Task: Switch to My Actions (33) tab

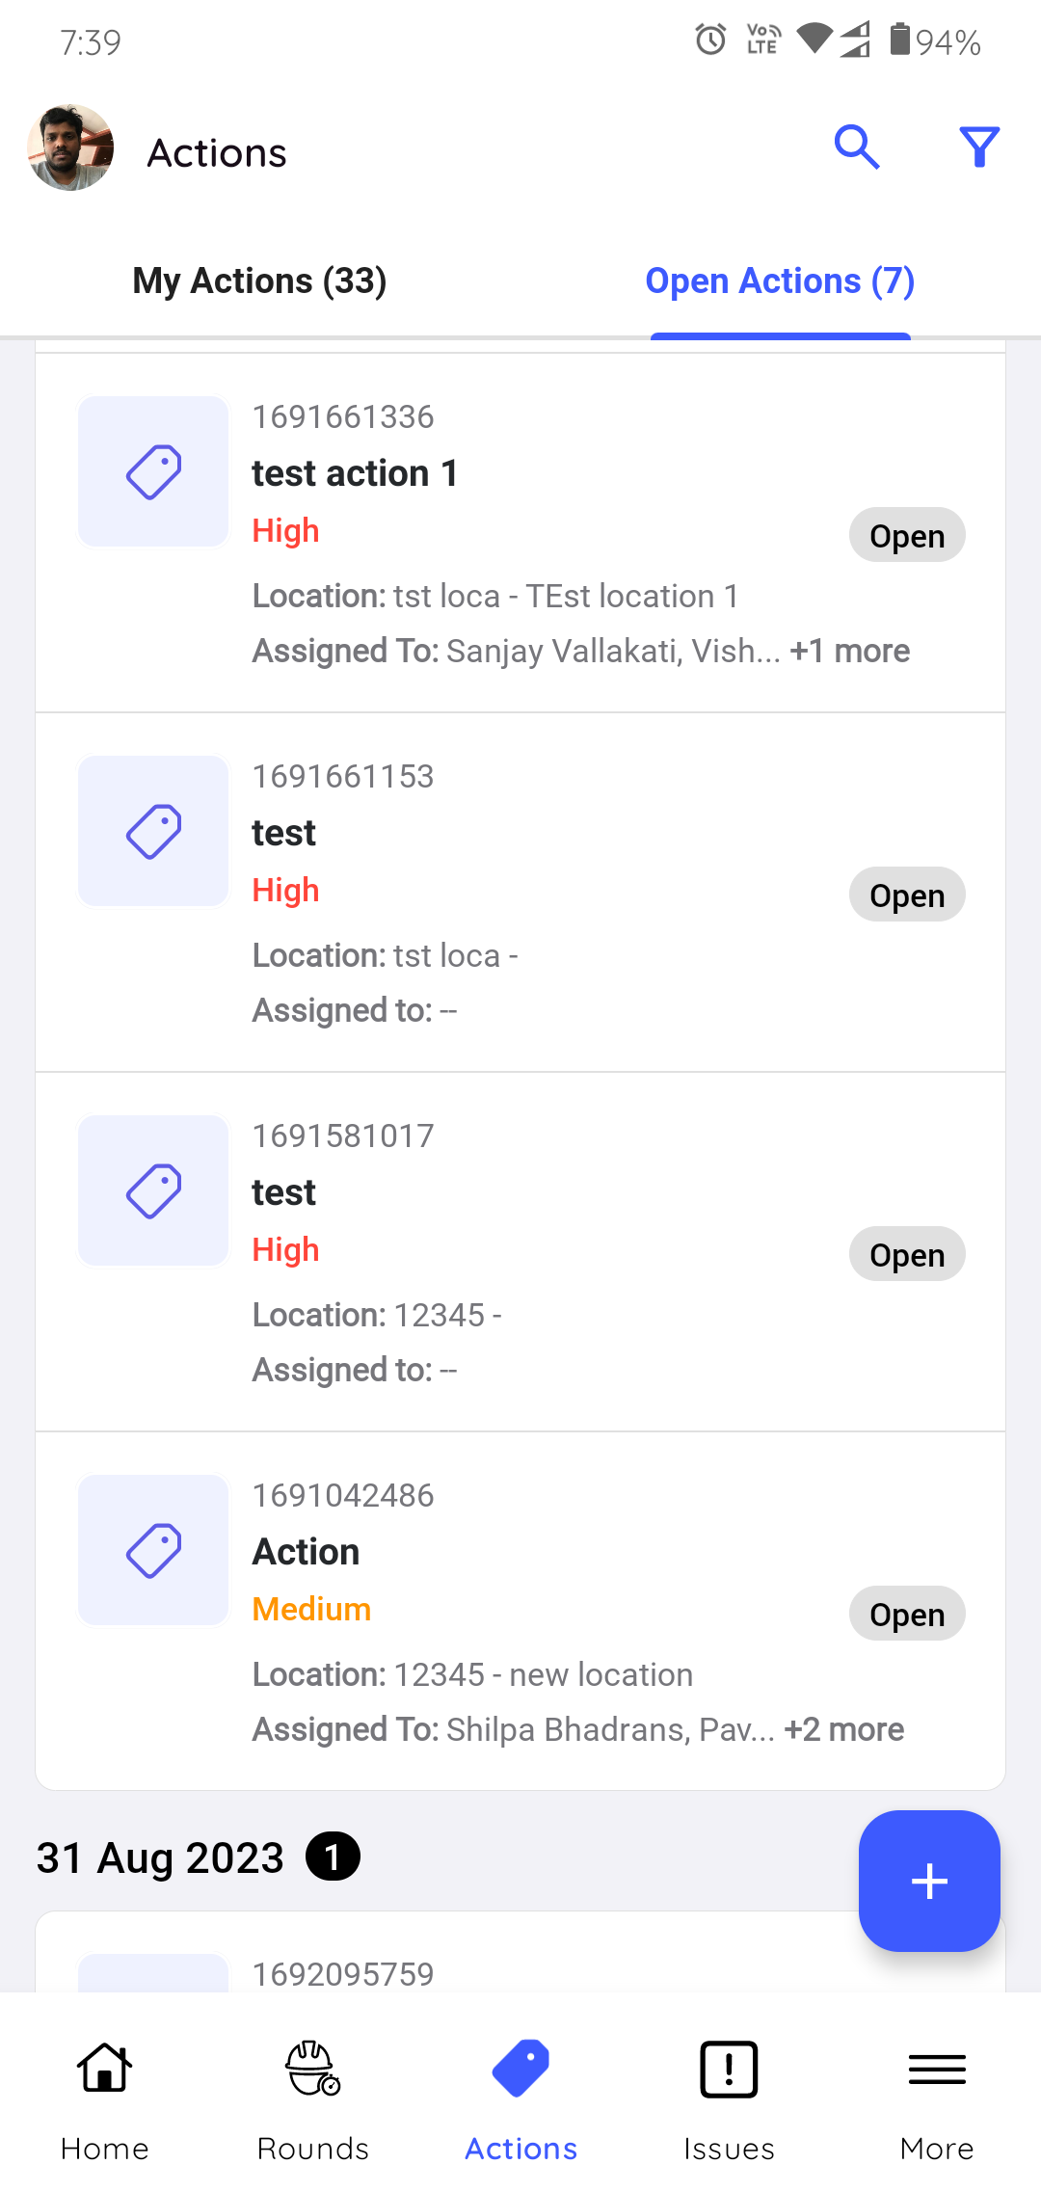Action: point(259,281)
